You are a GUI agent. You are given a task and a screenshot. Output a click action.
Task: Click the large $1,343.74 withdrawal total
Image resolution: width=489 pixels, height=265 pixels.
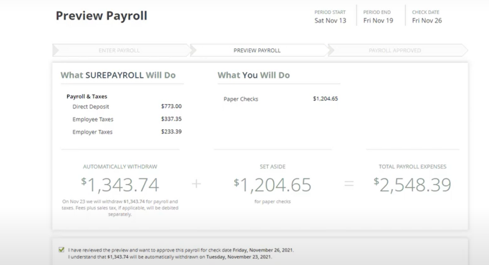(120, 184)
